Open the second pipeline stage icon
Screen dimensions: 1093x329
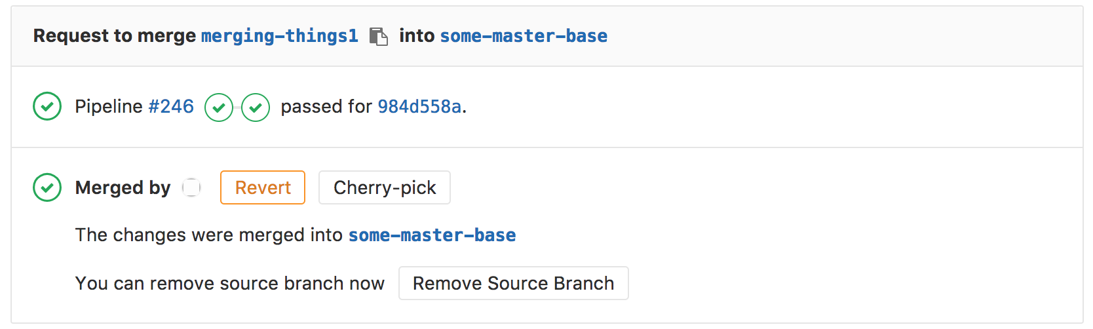256,107
